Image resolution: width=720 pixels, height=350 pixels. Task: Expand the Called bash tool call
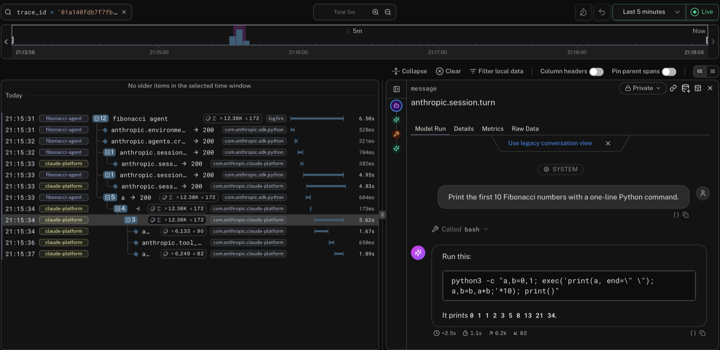point(460,229)
